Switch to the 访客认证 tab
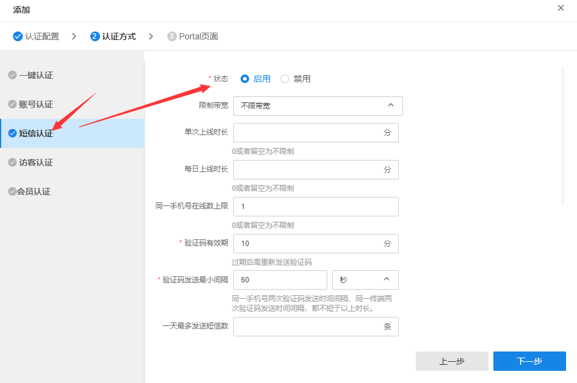Viewport: 577px width, 383px height. coord(36,162)
